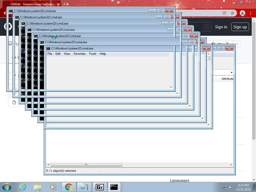Go back using Chrome's back arrow
The height and width of the screenshot is (192, 256).
click(5, 13)
